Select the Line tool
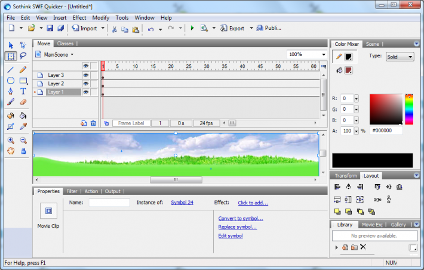 coord(11,70)
